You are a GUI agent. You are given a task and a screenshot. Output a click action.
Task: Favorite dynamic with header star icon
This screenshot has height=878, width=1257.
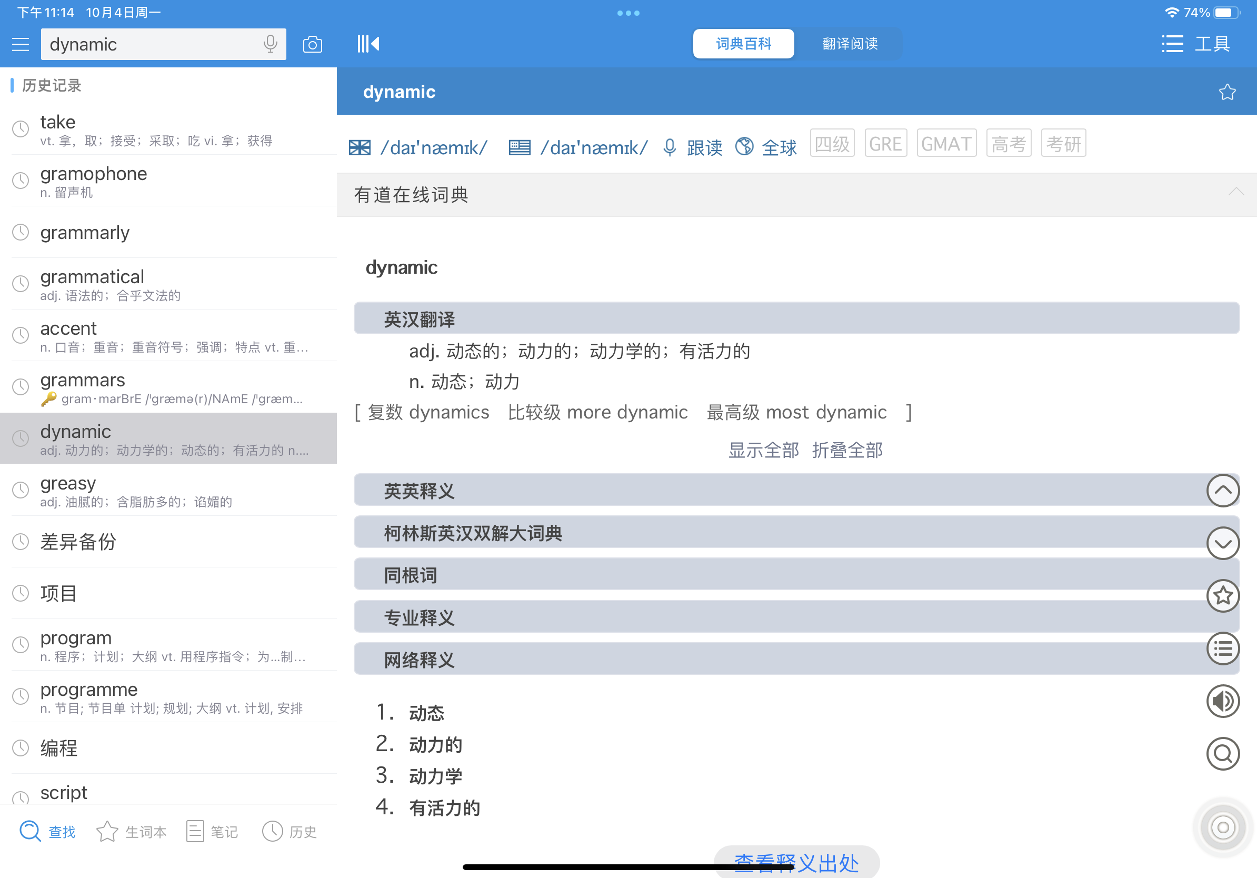pyautogui.click(x=1227, y=92)
